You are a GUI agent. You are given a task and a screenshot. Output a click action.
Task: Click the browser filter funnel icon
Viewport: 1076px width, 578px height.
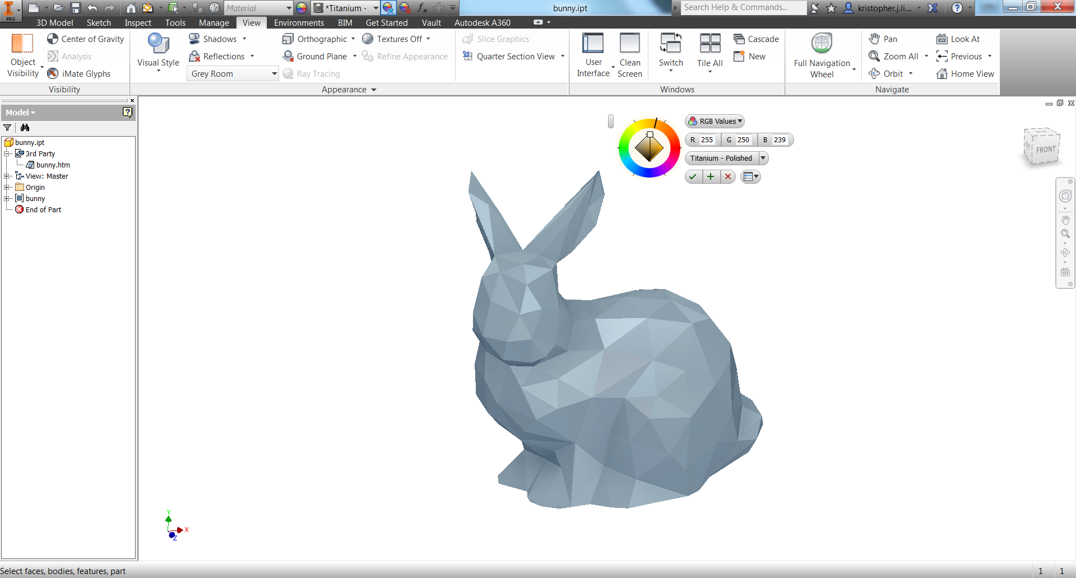[x=8, y=128]
